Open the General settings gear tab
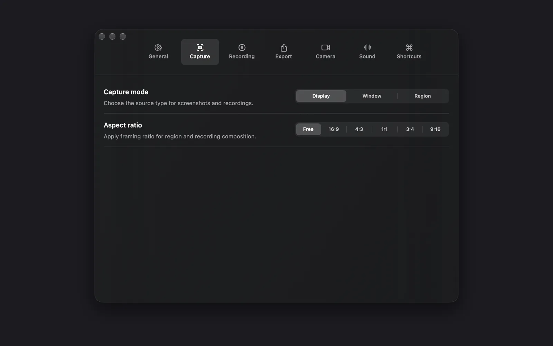The image size is (553, 346). tap(158, 52)
